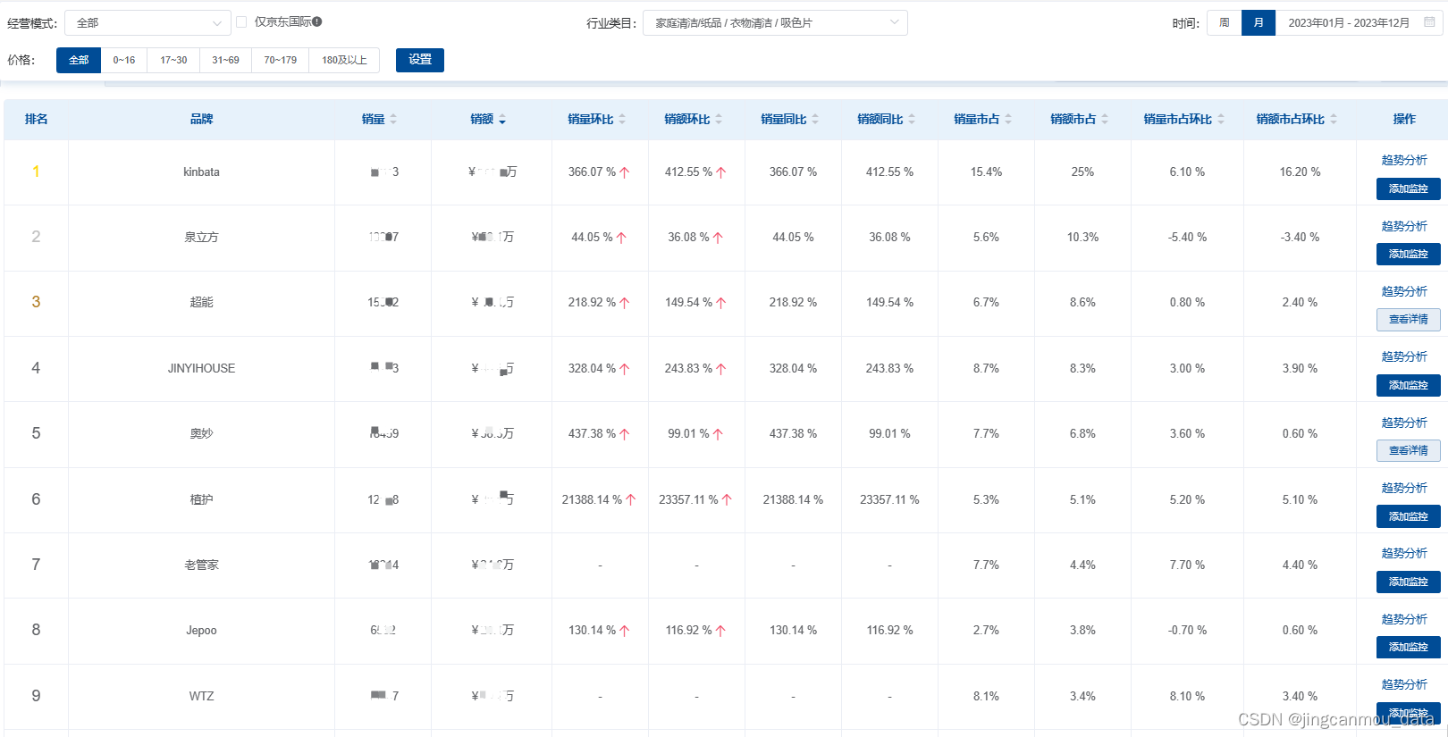Open the 经营模式 dropdown showing 全部
The image size is (1448, 737).
point(147,22)
